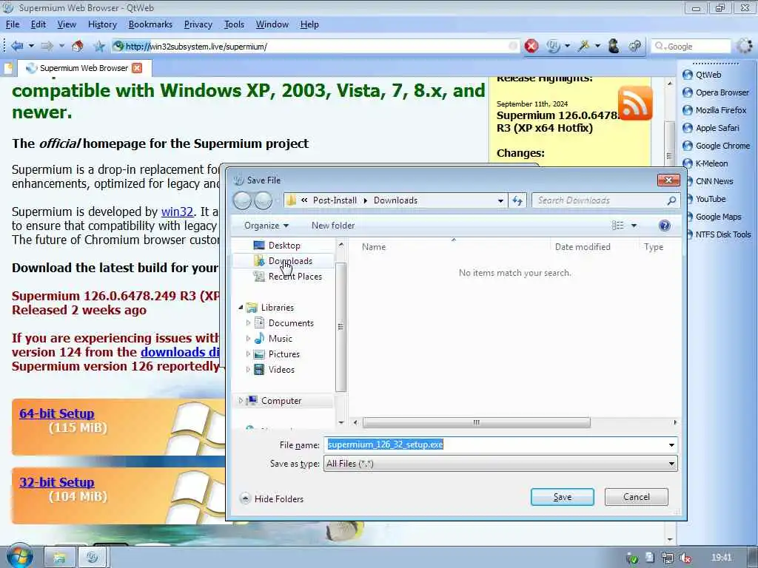This screenshot has height=568, width=758.
Task: Select Documents library in the tree
Action: click(290, 323)
